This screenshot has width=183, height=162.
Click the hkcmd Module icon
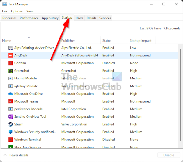click(x=10, y=79)
